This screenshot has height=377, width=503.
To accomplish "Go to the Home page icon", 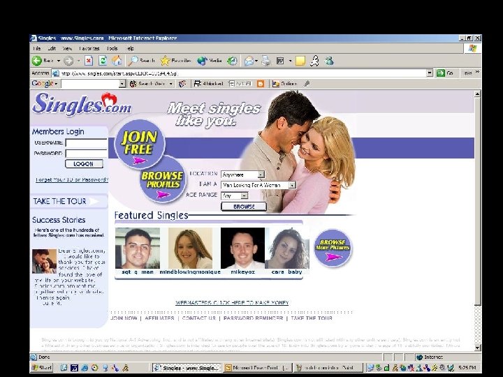I will [117, 61].
